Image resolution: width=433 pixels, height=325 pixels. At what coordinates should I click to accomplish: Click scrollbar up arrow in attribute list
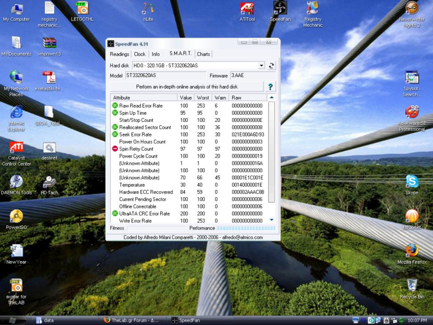pyautogui.click(x=272, y=97)
